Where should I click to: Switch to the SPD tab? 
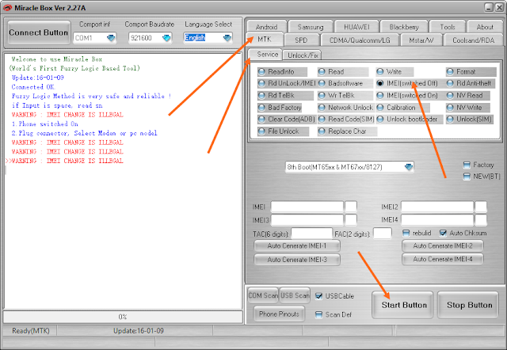pos(301,40)
